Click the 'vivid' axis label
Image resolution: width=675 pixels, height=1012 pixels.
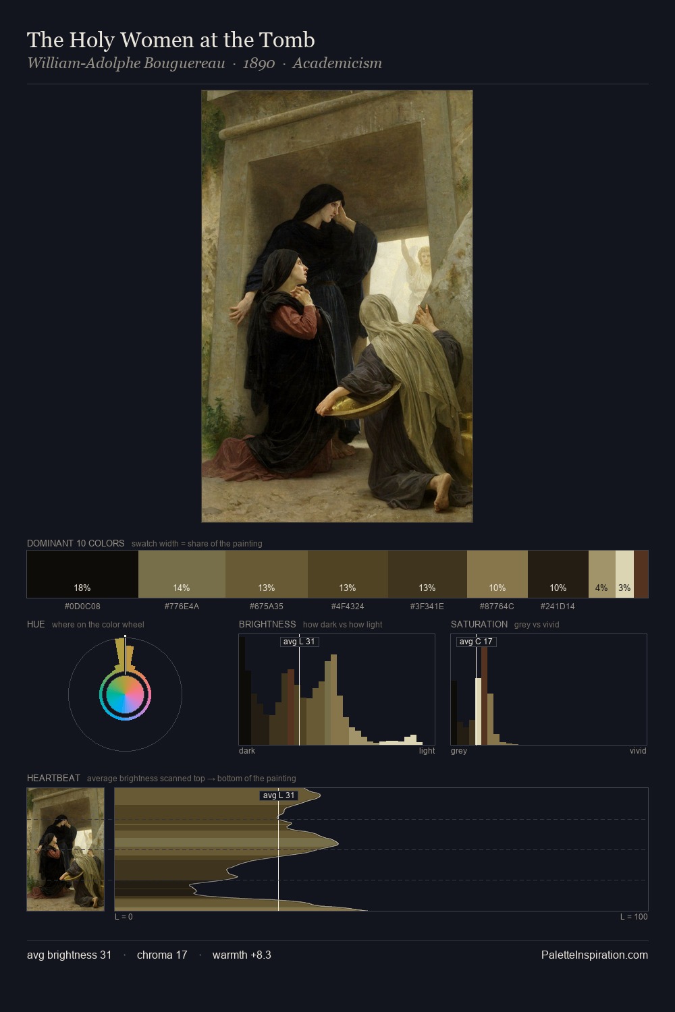[x=638, y=751]
